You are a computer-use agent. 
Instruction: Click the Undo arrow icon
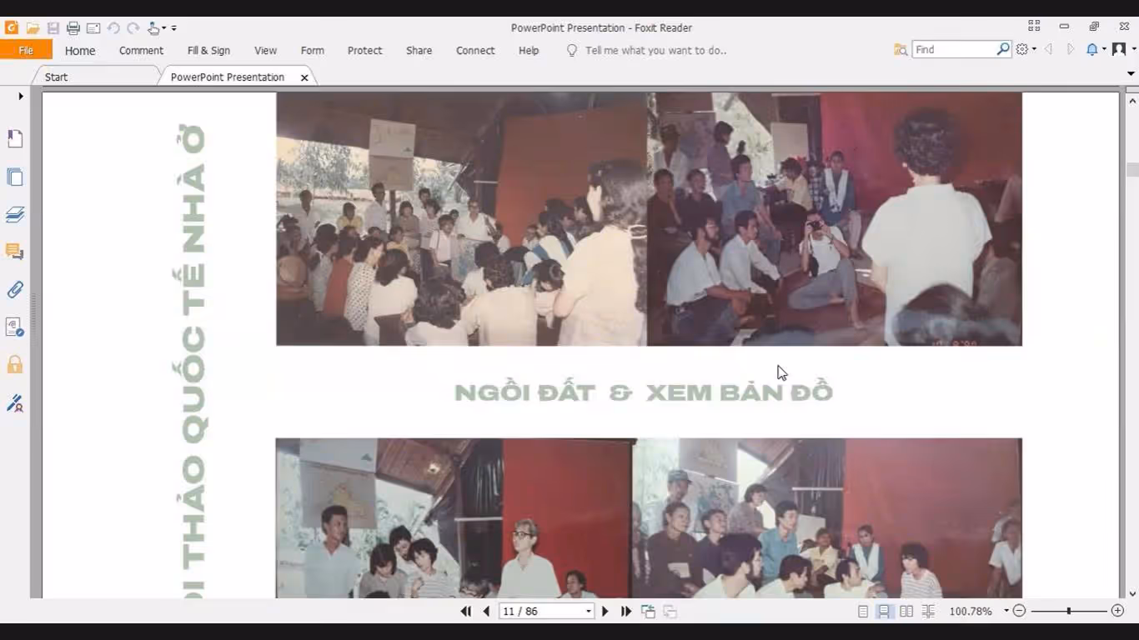coord(113,28)
